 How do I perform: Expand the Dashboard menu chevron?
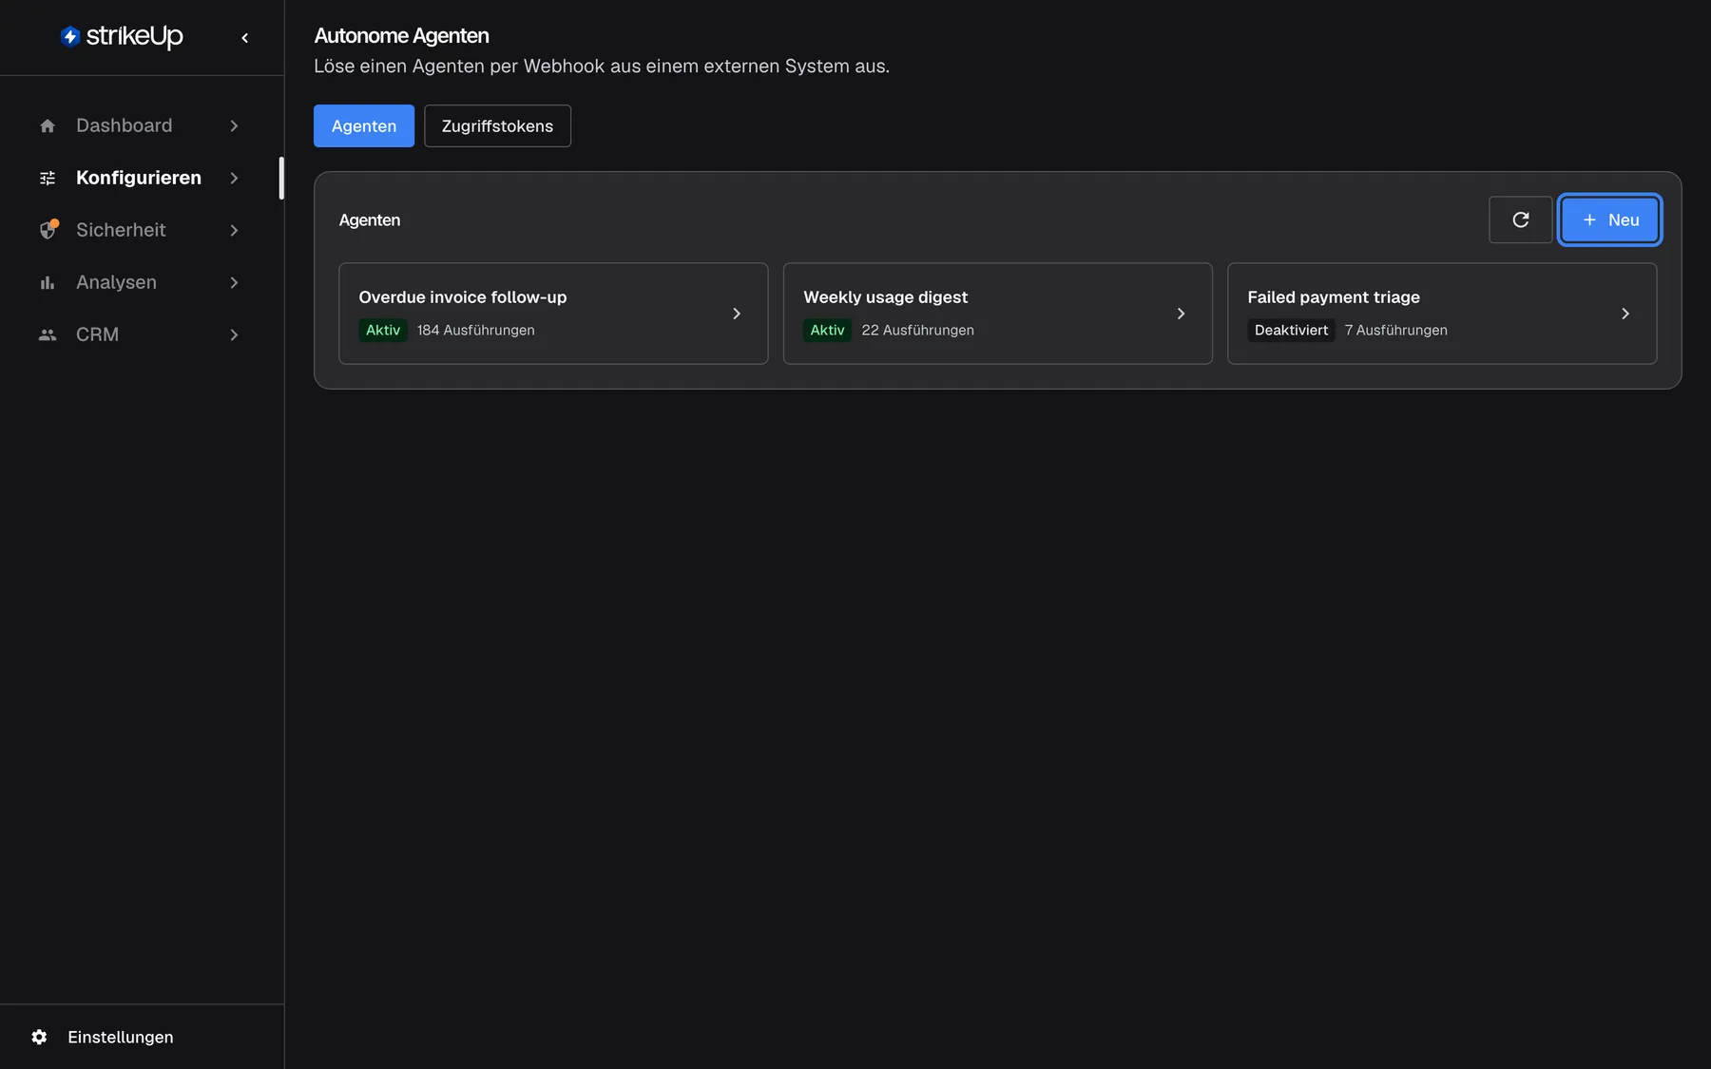point(234,125)
